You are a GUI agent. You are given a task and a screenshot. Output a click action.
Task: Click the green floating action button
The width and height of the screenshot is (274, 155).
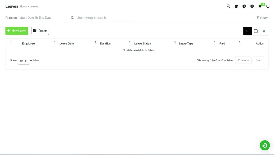tap(265, 145)
